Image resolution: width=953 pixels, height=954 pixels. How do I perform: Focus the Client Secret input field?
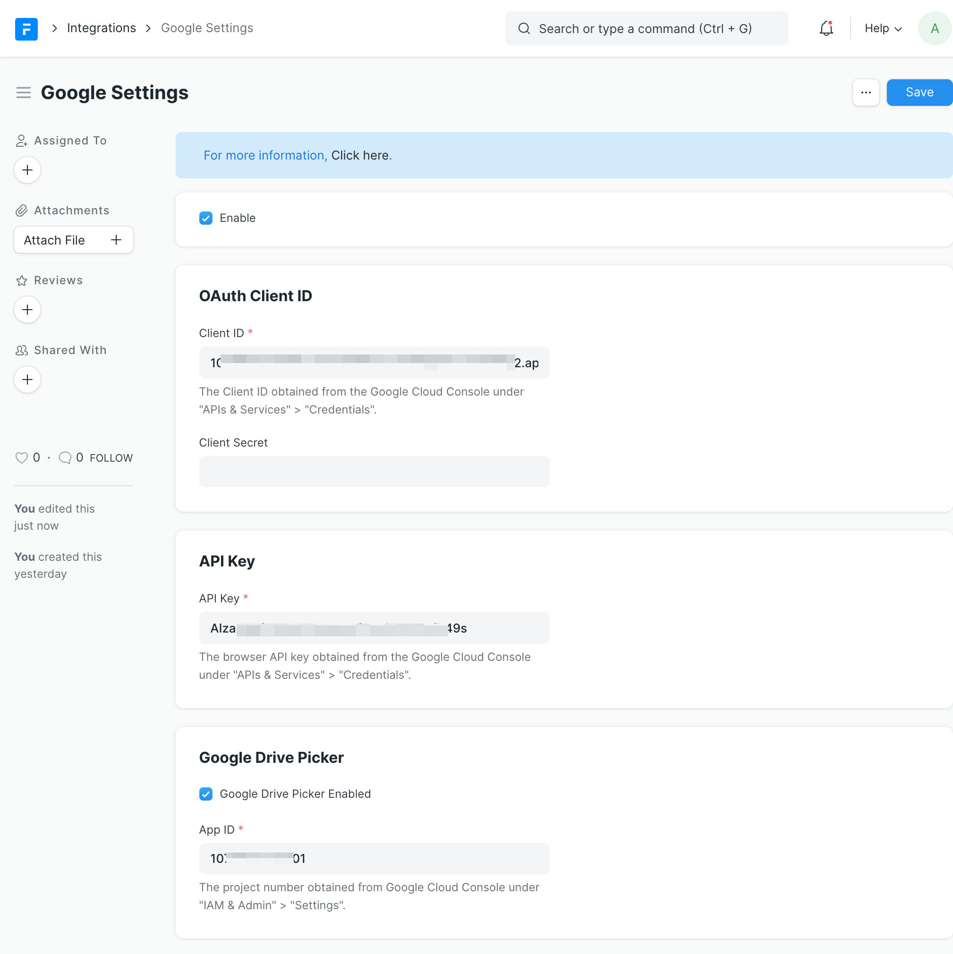coord(374,472)
